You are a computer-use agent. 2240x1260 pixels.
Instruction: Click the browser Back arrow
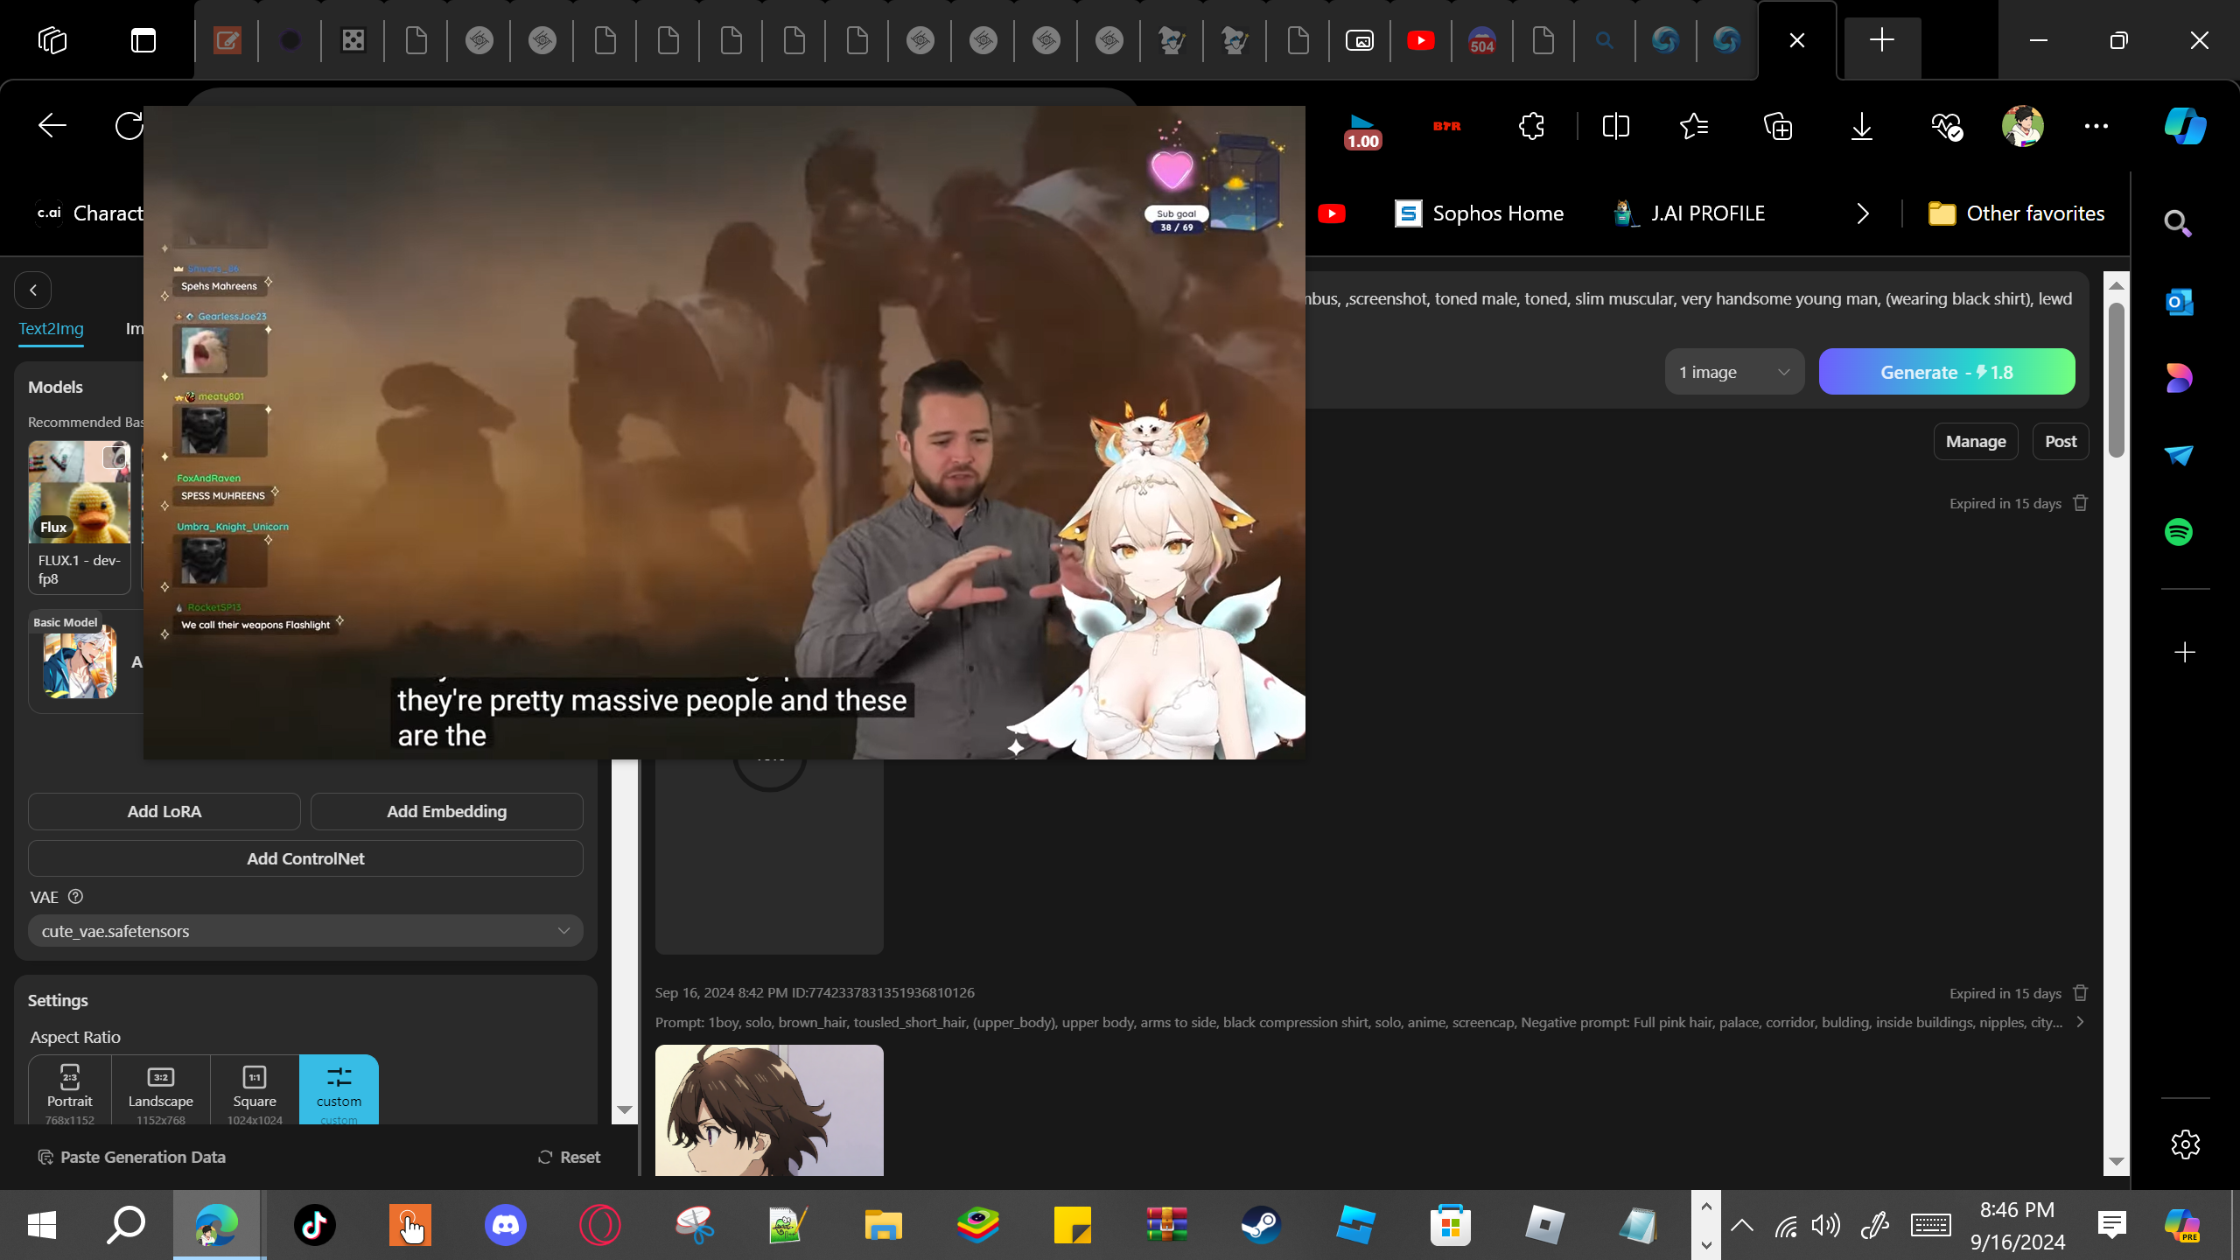pos(52,126)
